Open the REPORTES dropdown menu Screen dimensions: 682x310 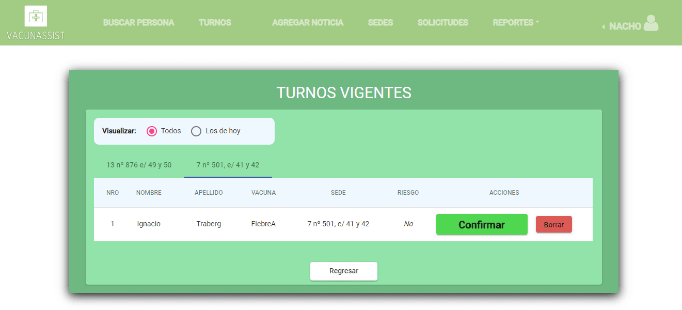click(515, 23)
